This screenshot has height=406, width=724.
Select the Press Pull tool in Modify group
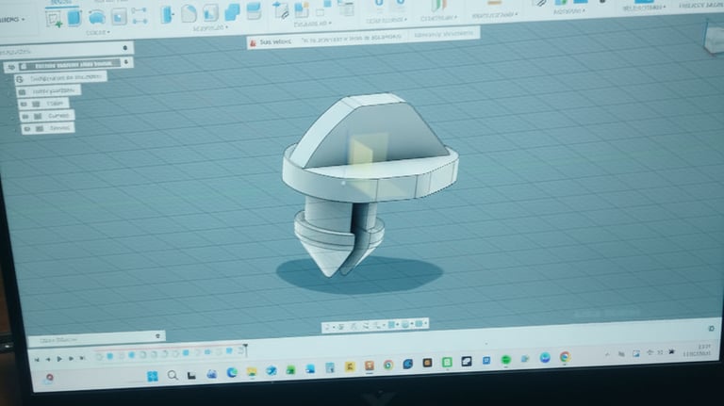coord(167,15)
